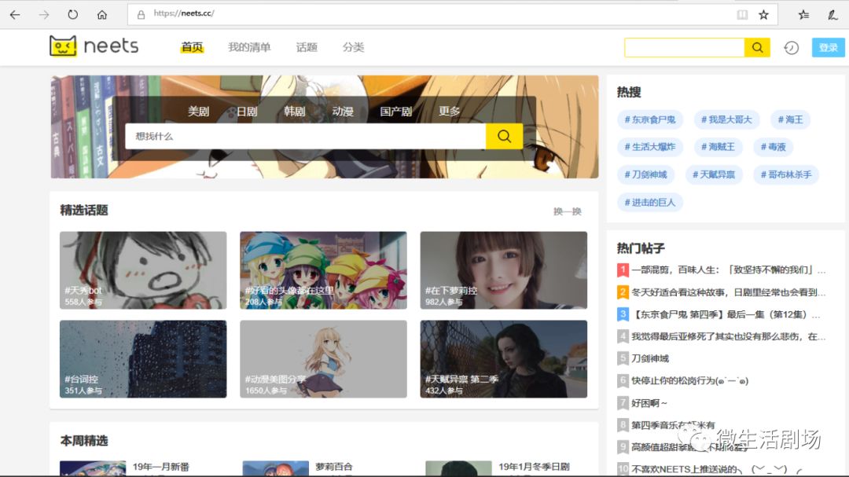Open the 分类 navigation tab
The width and height of the screenshot is (849, 477).
[353, 48]
